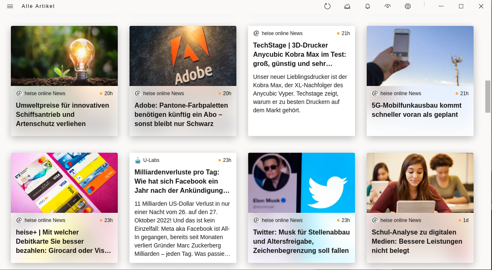Click the 'Alle Artikel' page title

tap(38, 6)
